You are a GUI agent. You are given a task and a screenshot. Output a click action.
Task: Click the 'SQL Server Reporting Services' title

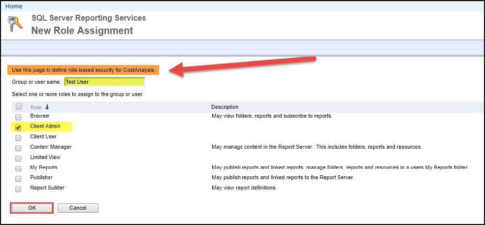pos(89,18)
